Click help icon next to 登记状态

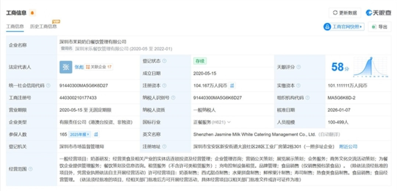click(164, 61)
